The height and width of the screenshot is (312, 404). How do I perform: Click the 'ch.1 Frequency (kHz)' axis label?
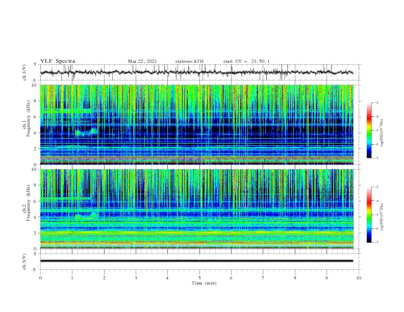coord(27,118)
